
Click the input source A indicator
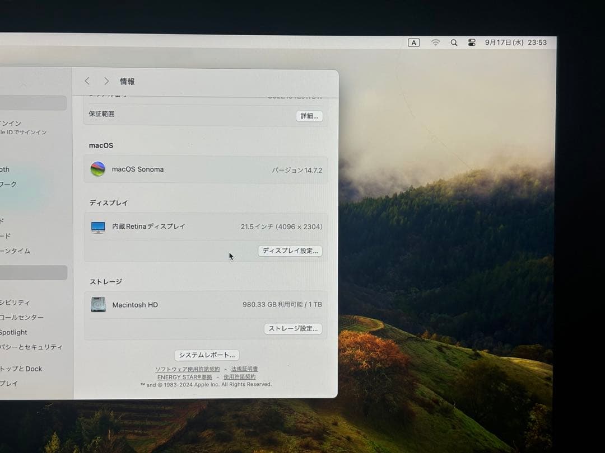click(x=413, y=42)
